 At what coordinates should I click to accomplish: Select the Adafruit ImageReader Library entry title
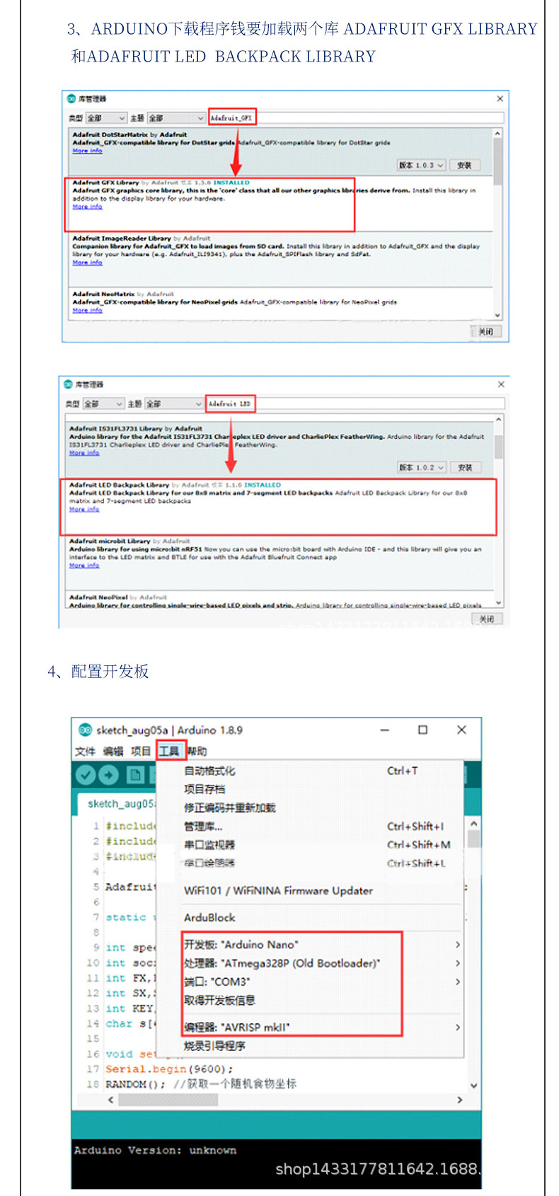tap(122, 238)
